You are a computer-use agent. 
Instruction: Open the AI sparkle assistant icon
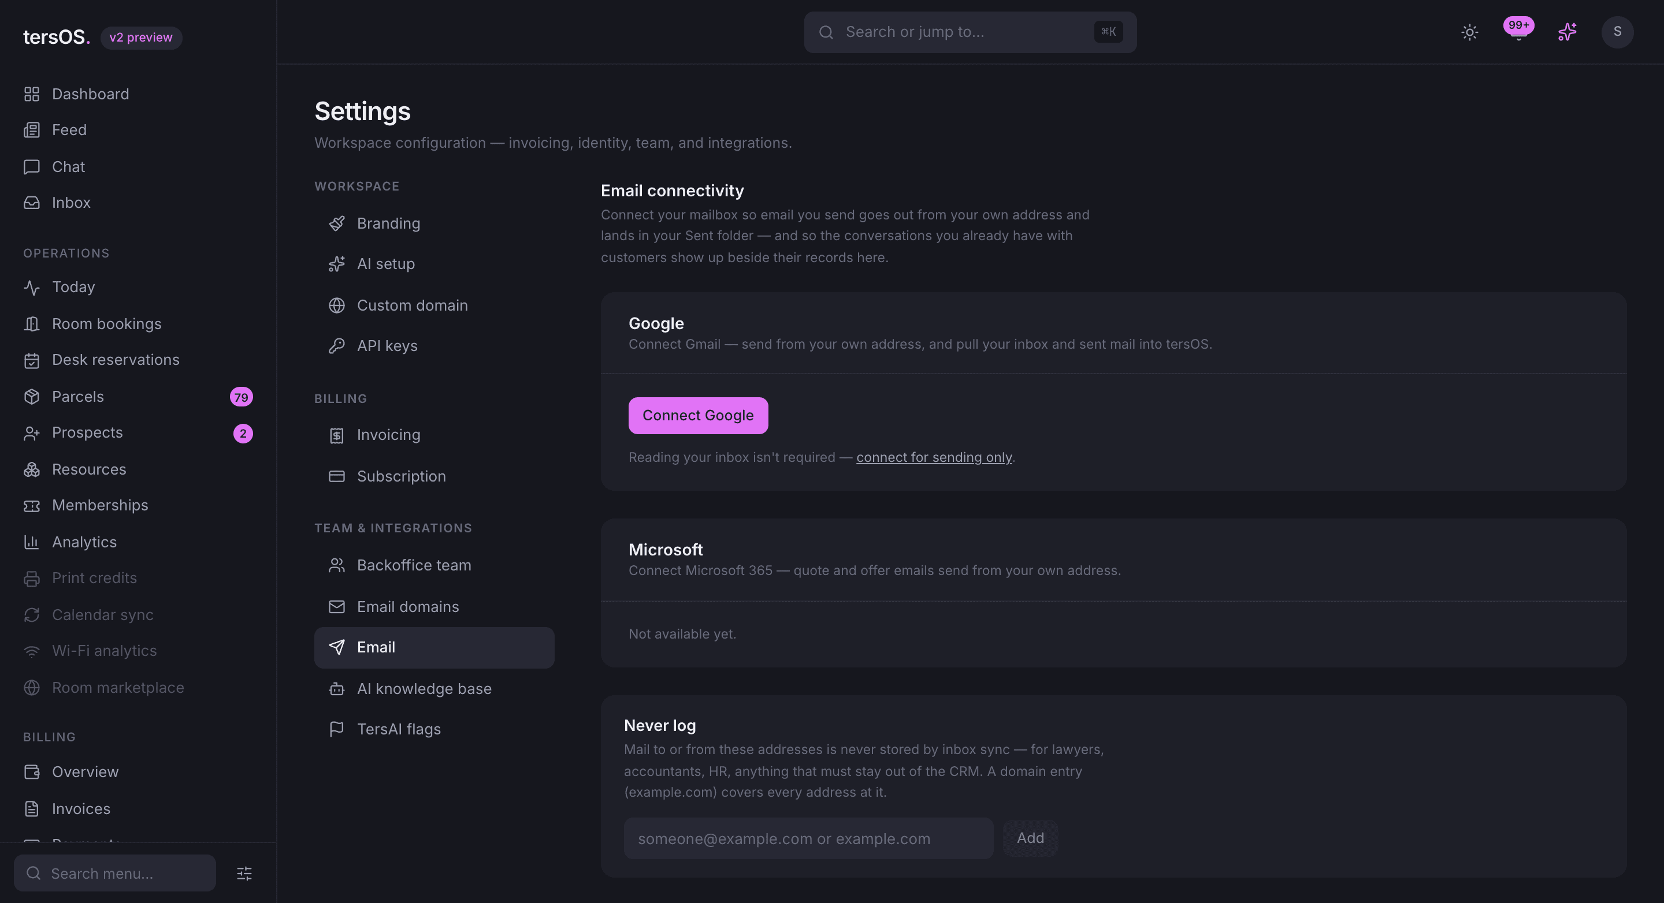coord(1567,32)
